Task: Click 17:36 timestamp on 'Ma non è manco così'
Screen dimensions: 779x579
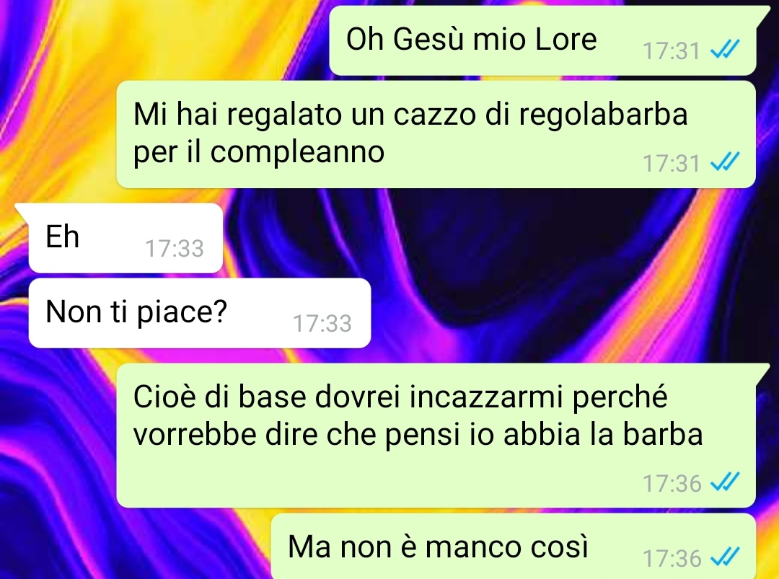Action: pos(672,558)
